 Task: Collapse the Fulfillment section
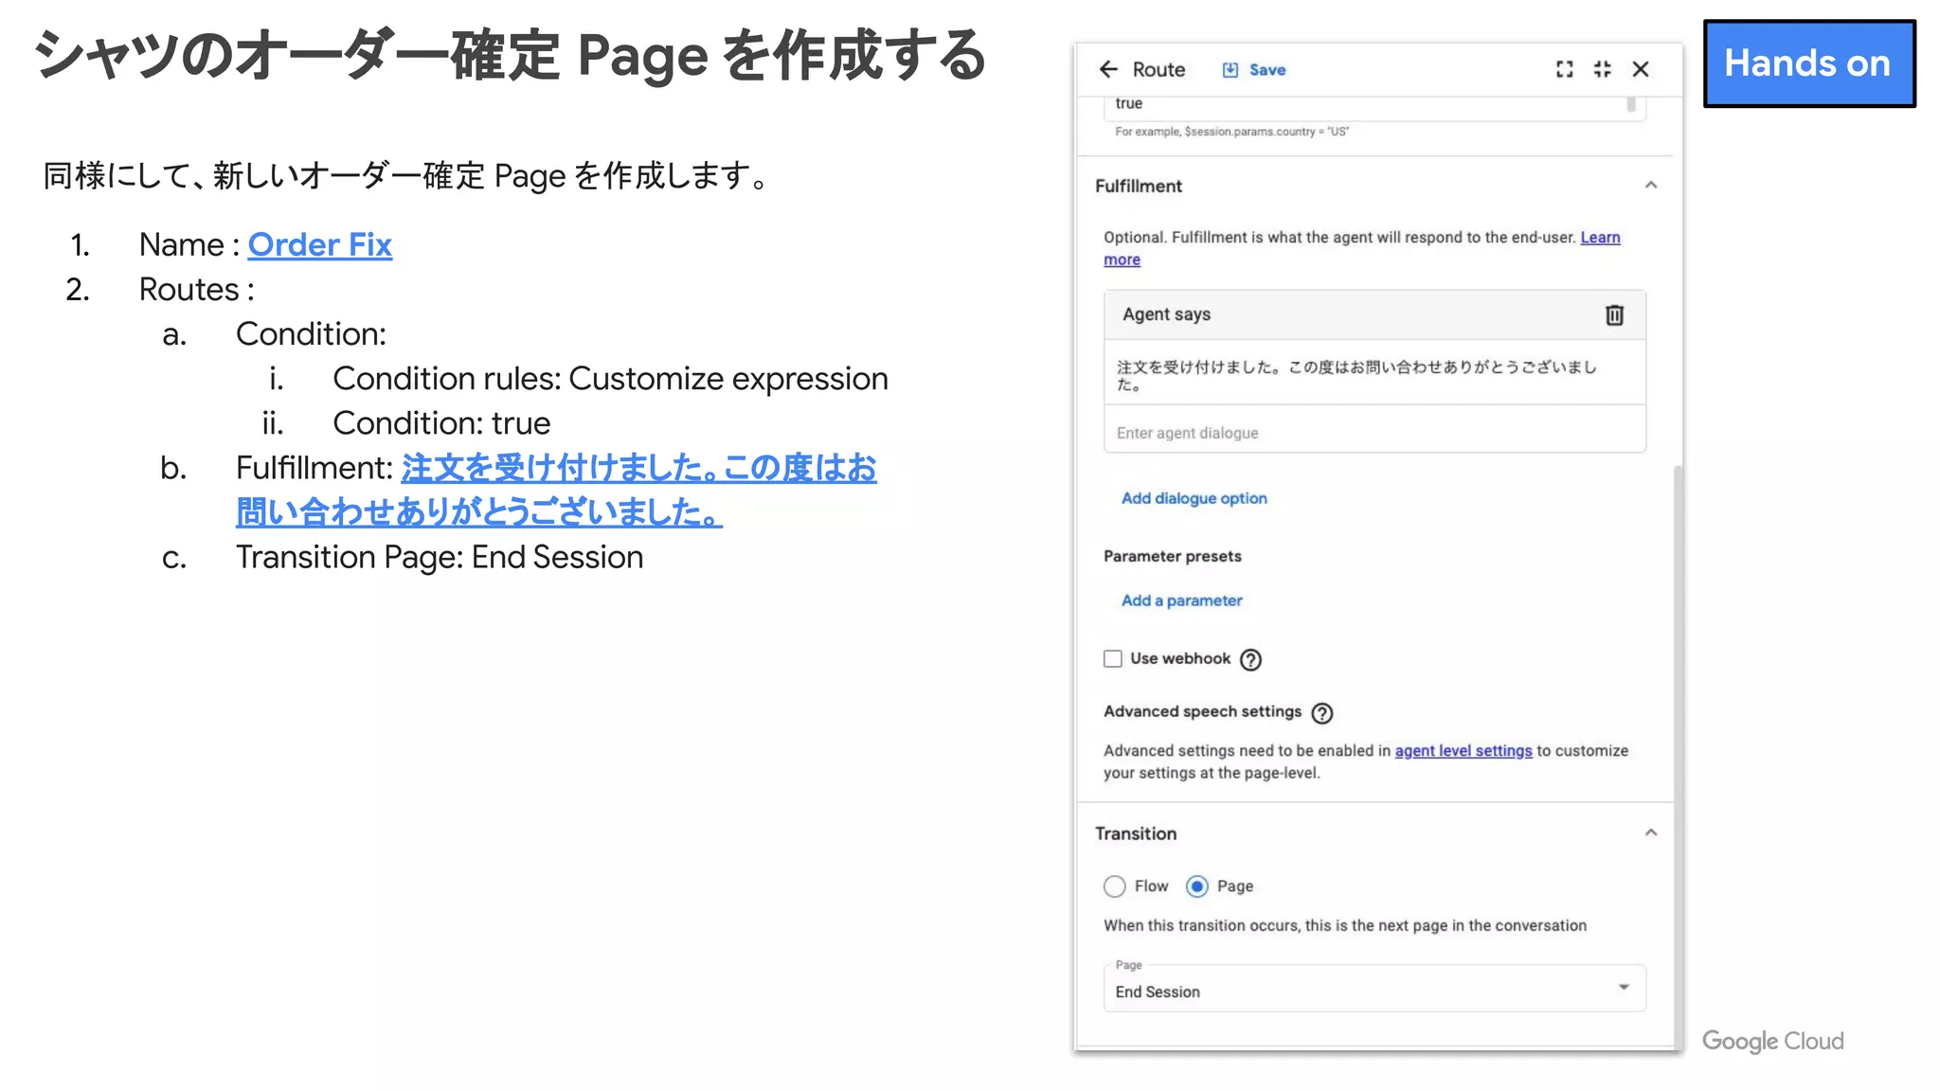click(x=1651, y=186)
